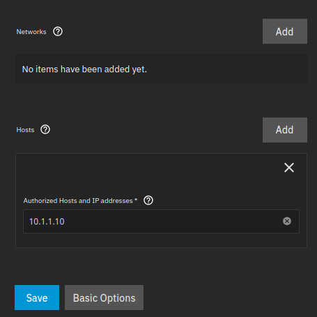
Task: Click the "No items have been added yet." message
Action: coord(84,70)
